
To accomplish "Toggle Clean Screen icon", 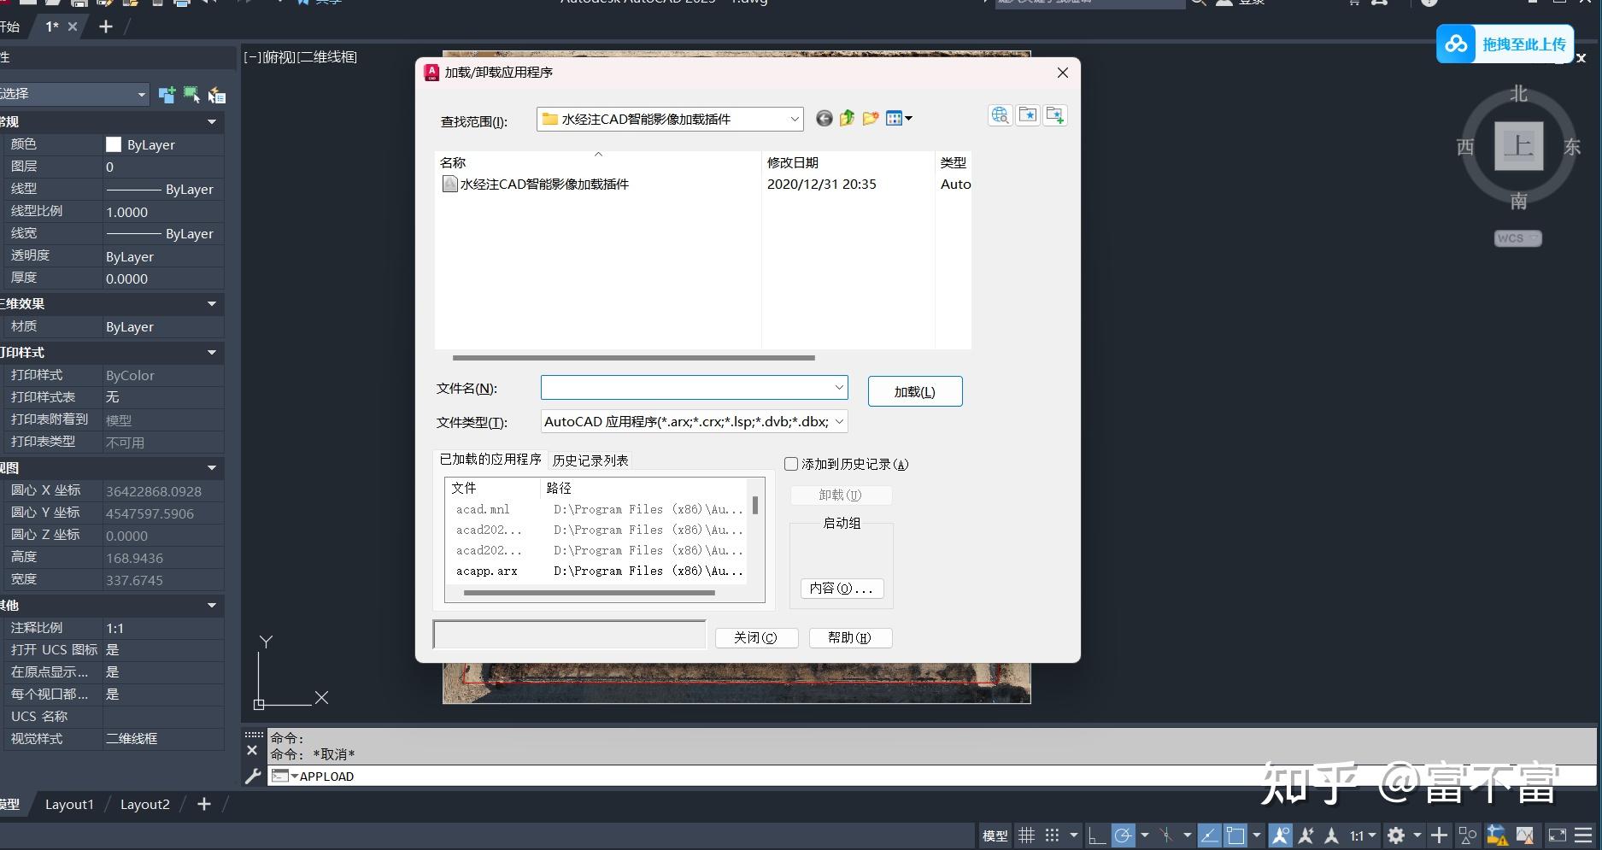I will (1558, 835).
